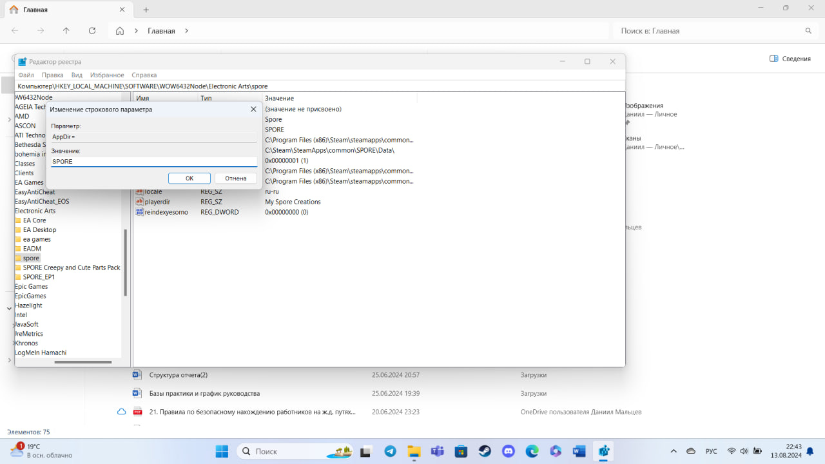The height and width of the screenshot is (464, 825).
Task: Click the Word icon beside Структура отчета(2)
Action: coord(137,374)
